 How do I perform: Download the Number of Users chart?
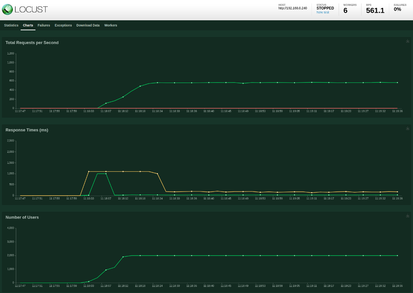(x=407, y=216)
